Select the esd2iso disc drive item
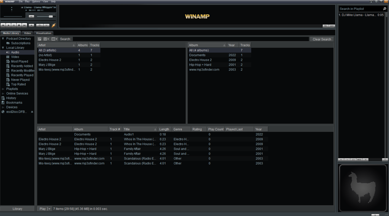The height and width of the screenshot is (216, 389). pyautogui.click(x=16, y=112)
